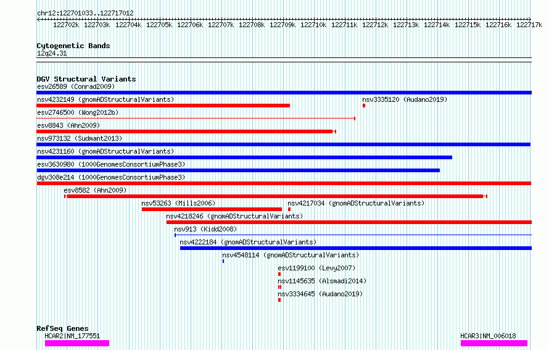Image resolution: width=549 pixels, height=350 pixels.
Task: Click the esv26589 (Conrad2009) variant label
Action: 76,86
